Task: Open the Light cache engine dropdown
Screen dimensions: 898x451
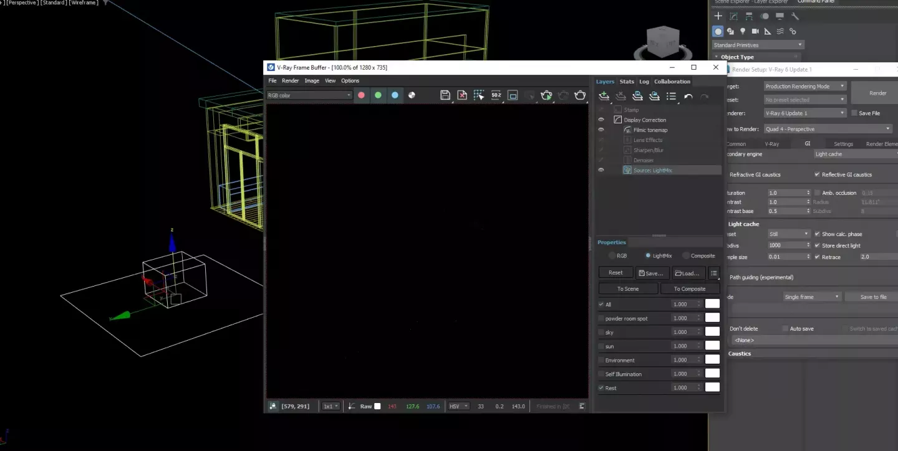Action: pyautogui.click(x=856, y=154)
